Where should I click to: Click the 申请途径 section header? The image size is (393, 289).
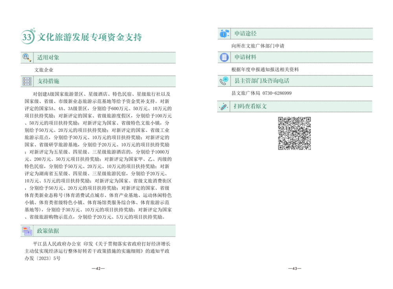245,34
